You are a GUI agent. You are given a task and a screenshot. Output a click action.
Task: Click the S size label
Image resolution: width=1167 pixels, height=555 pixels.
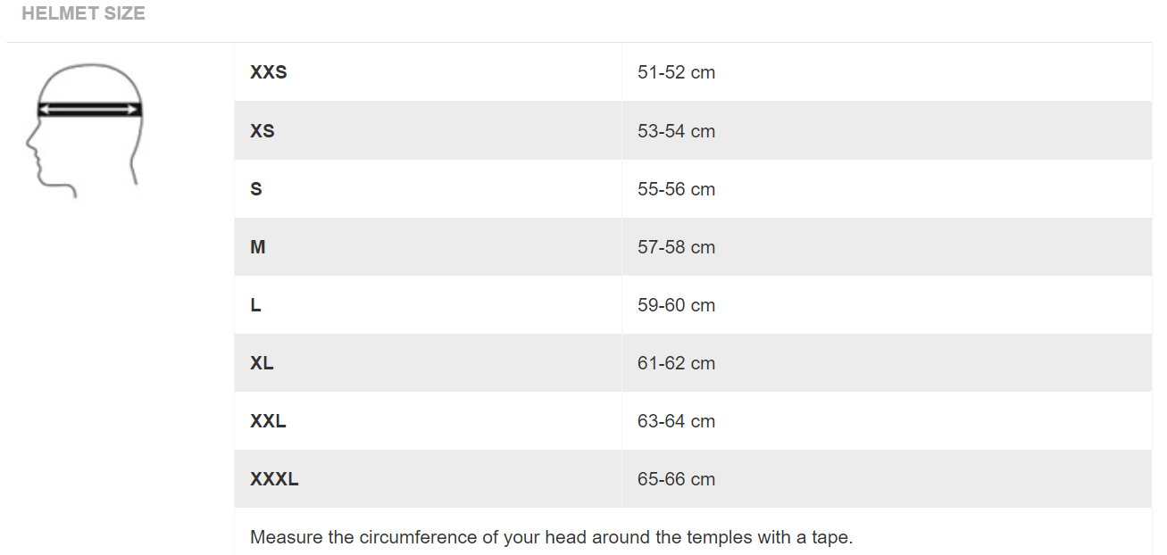[256, 189]
